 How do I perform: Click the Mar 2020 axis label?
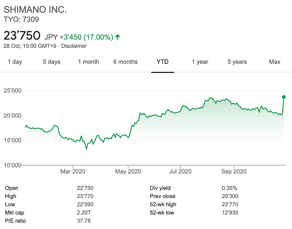pos(73,171)
